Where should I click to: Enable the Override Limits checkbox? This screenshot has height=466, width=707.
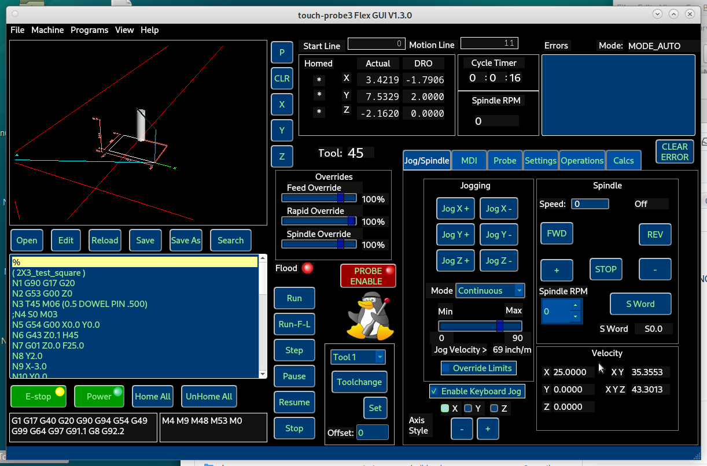click(446, 368)
